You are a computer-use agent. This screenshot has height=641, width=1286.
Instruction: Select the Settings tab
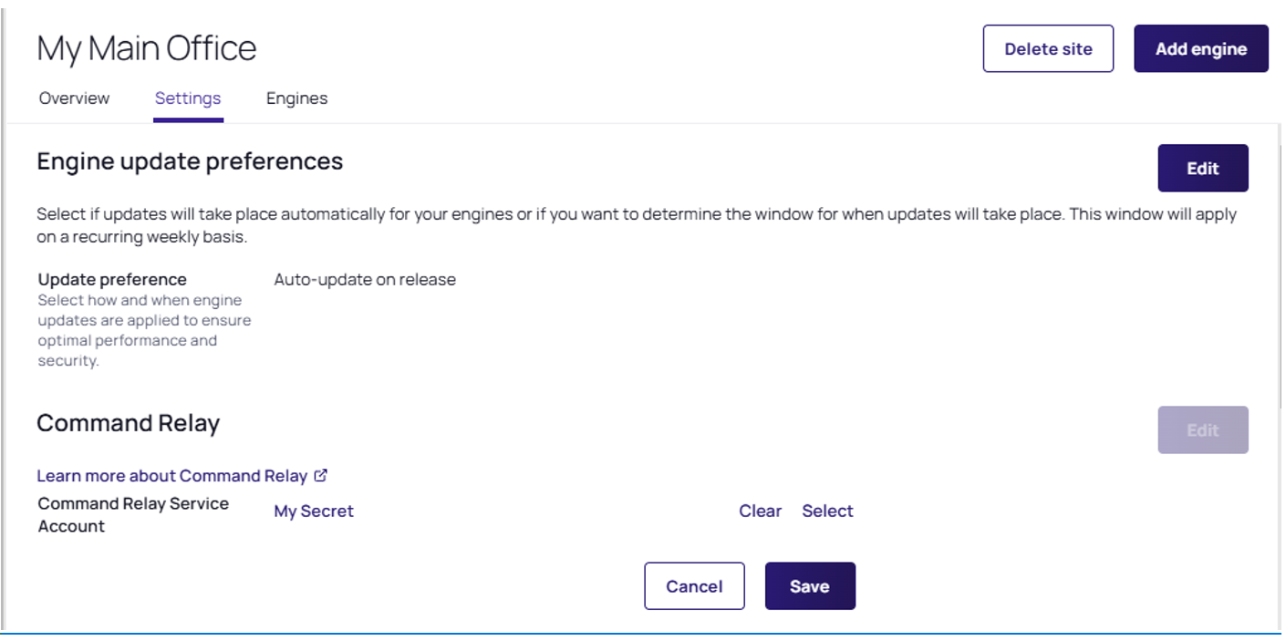188,98
